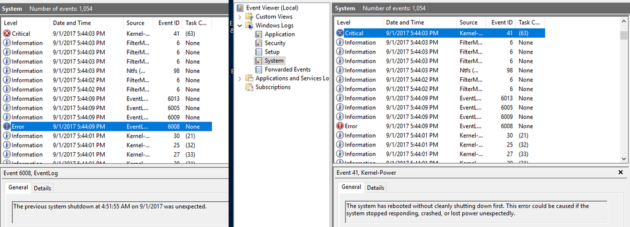Select event 6009 row in right window
The width and height of the screenshot is (630, 227).
[440, 116]
